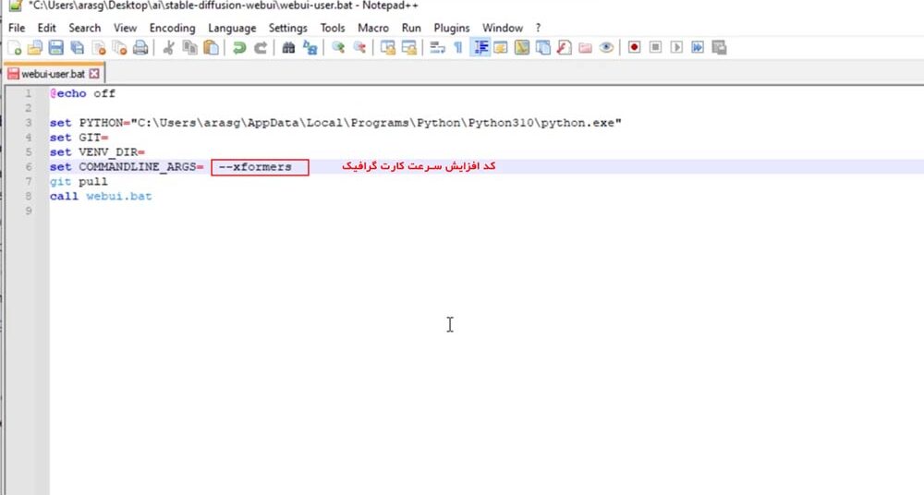Image resolution: width=924 pixels, height=495 pixels.
Task: Open the Encoding menu
Action: point(172,28)
